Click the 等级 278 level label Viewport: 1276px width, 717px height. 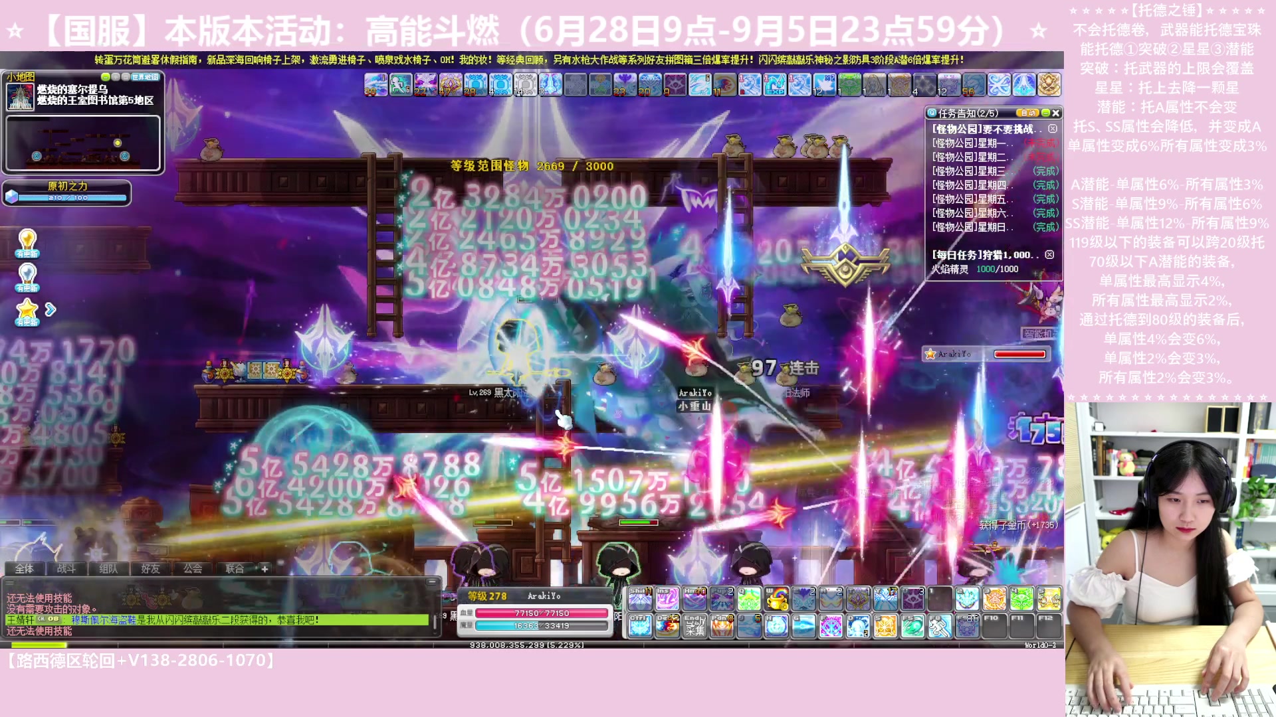[x=487, y=596]
